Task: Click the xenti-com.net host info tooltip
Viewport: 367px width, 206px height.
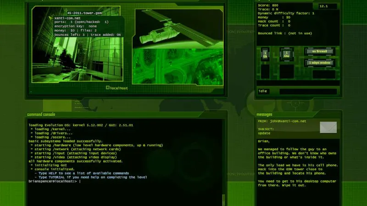Action: coord(87,27)
